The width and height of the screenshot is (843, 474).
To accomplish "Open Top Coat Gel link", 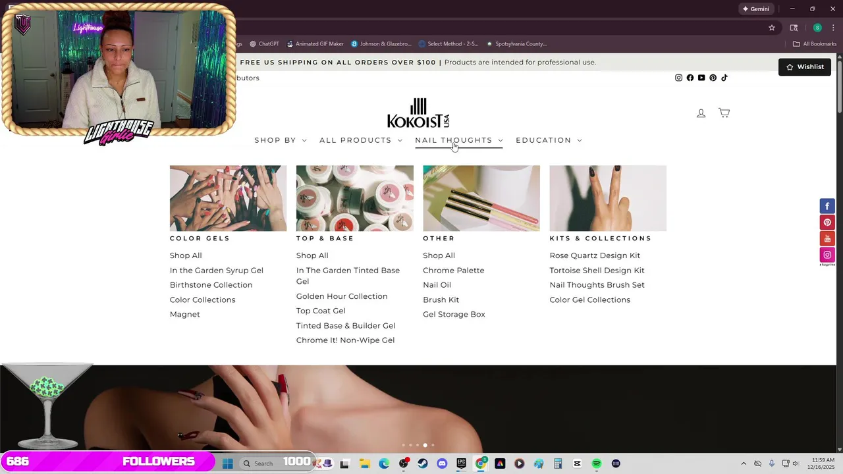I will (x=321, y=311).
